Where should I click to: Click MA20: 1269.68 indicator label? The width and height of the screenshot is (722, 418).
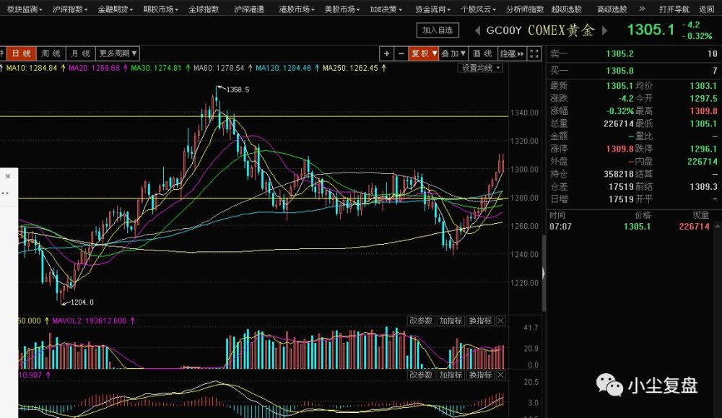[94, 68]
